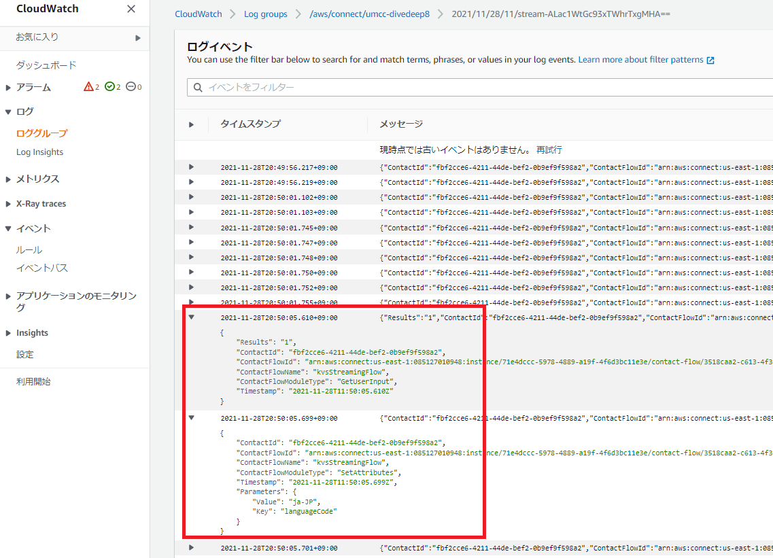Image resolution: width=773 pixels, height=558 pixels.
Task: Open イベントバス in the sidebar
Action: [42, 268]
